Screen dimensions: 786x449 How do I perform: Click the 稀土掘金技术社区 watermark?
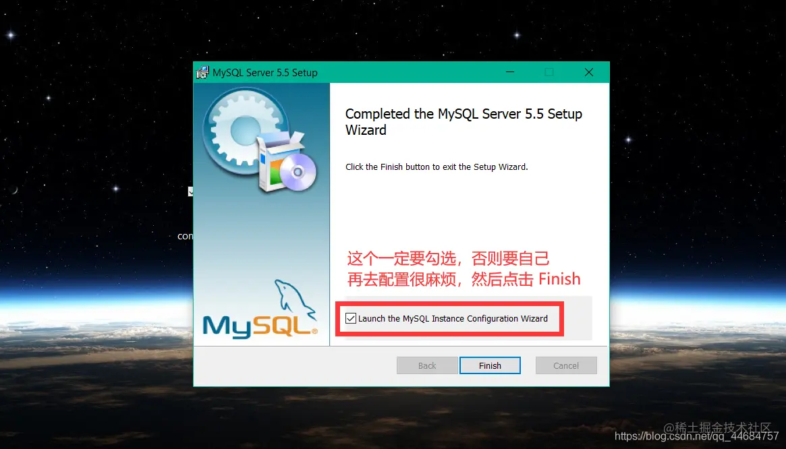(x=717, y=427)
